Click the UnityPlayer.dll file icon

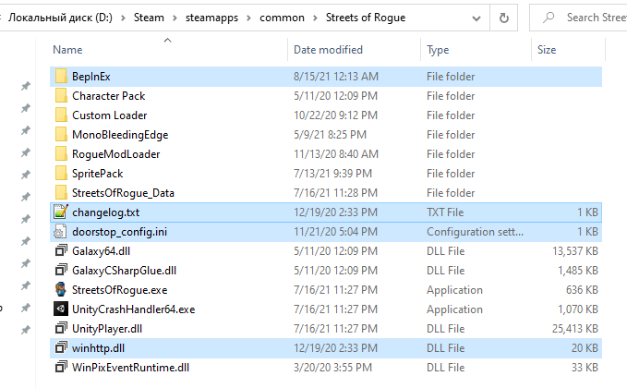(61, 328)
